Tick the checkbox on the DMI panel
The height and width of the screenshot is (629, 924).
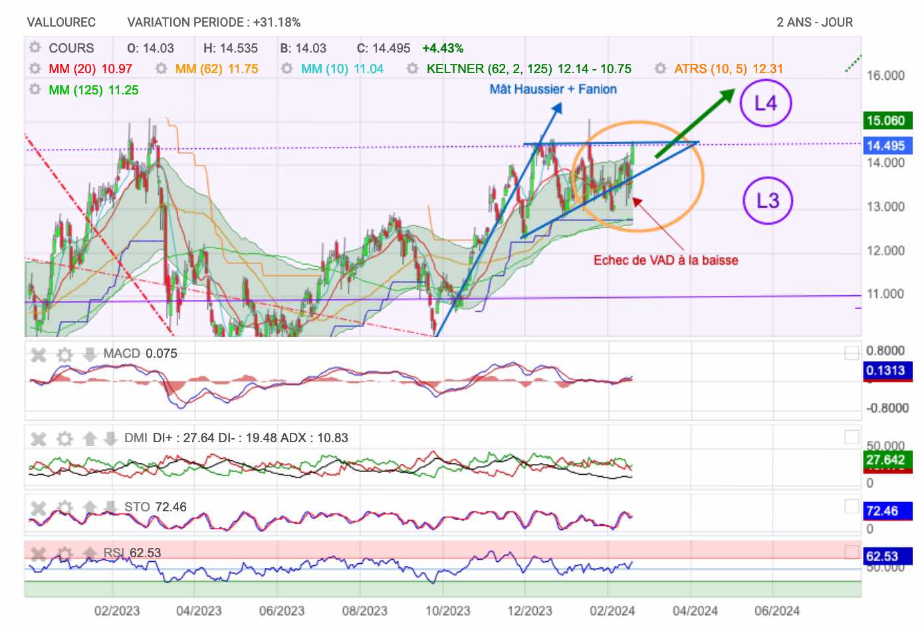(852, 437)
